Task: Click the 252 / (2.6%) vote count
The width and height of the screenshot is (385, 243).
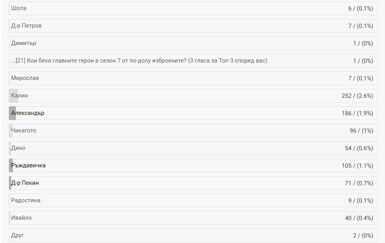Action: click(357, 96)
